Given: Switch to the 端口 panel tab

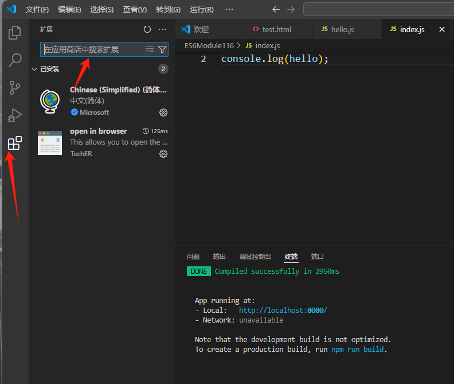Looking at the screenshot, I should point(318,257).
